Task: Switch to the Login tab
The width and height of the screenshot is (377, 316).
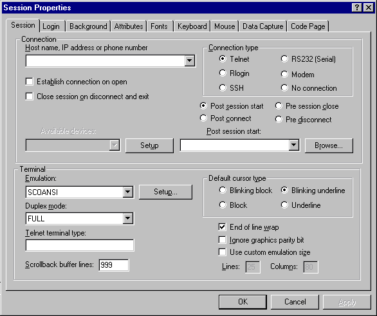Action: 51,26
